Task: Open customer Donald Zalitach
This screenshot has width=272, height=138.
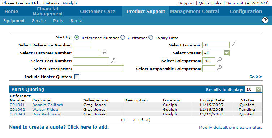Action: coord(48,105)
